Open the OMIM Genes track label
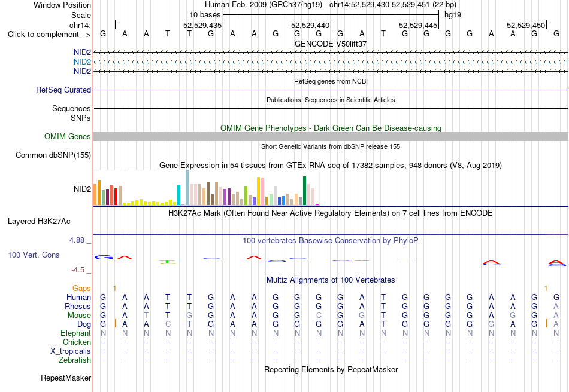The image size is (569, 392). (x=68, y=136)
